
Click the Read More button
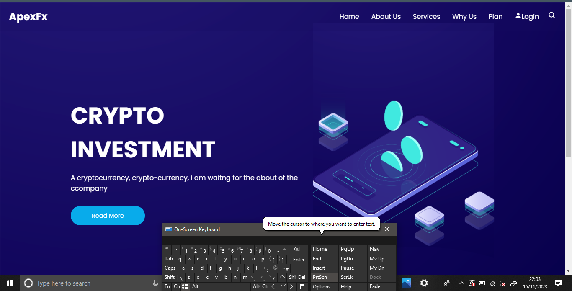pos(108,215)
